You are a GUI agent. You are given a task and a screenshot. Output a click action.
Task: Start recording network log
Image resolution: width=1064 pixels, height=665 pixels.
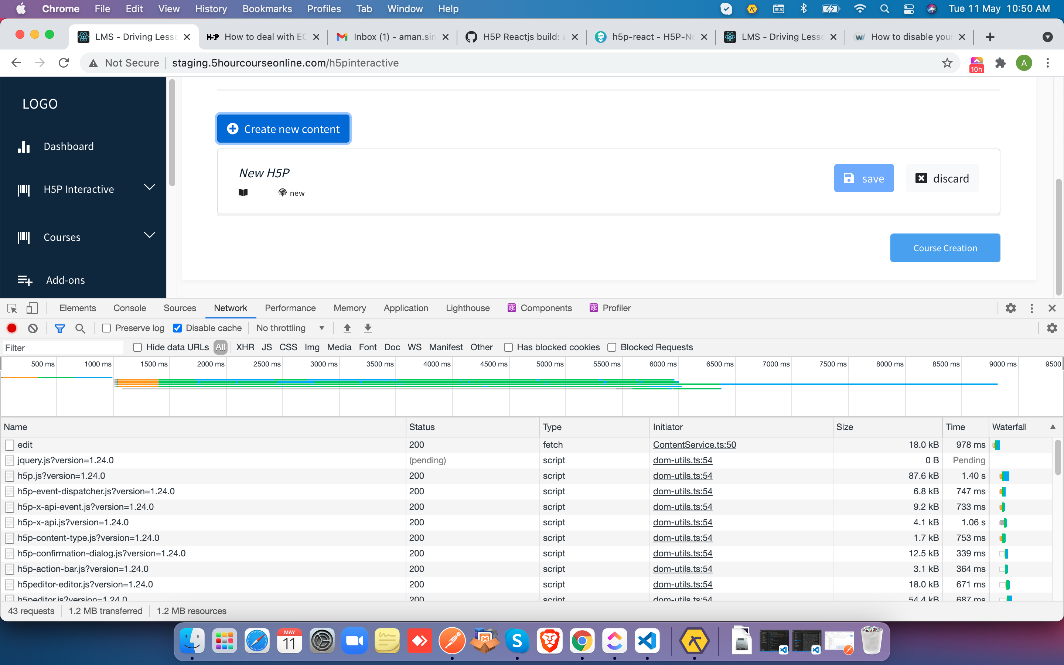click(x=11, y=328)
